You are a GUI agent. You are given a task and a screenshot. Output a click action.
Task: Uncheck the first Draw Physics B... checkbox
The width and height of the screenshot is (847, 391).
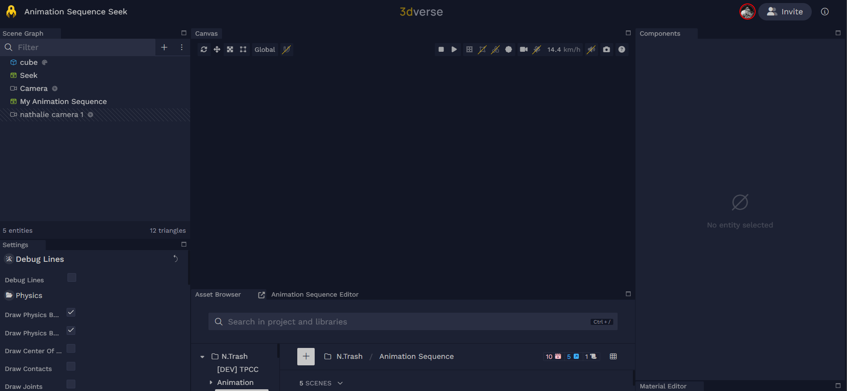(71, 312)
